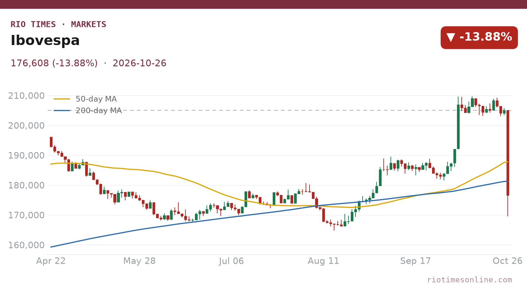The image size is (527, 296).
Task: Click the 180,000 y-axis label
Action: (26, 185)
